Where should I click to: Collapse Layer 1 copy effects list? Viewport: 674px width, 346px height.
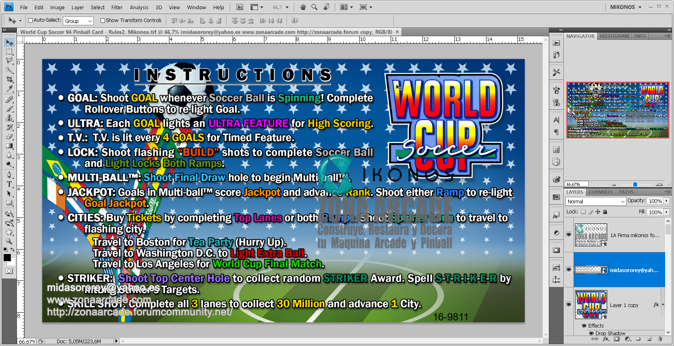click(663, 304)
